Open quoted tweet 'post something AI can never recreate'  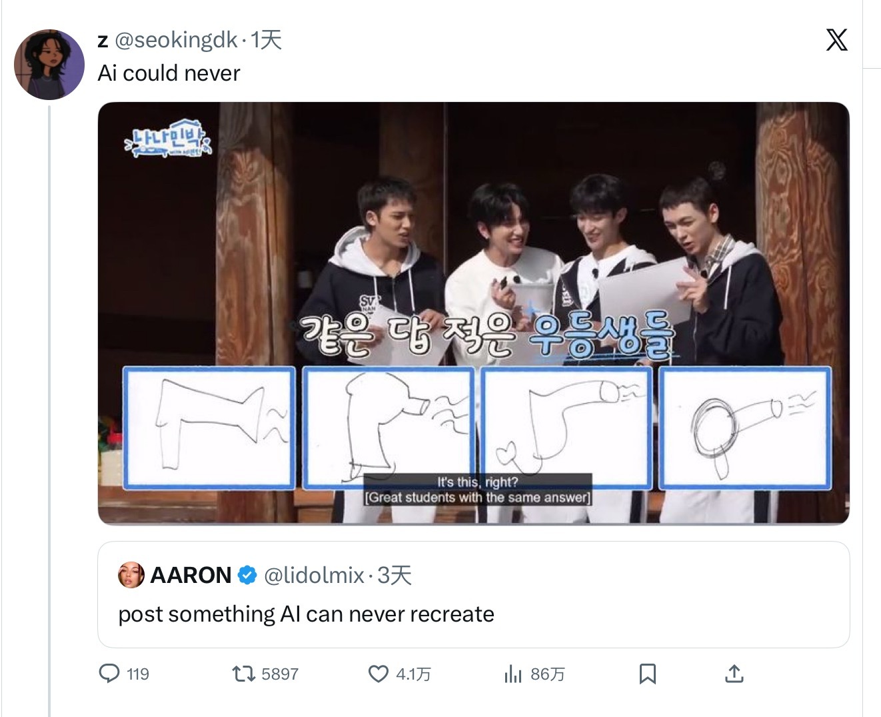pyautogui.click(x=474, y=594)
